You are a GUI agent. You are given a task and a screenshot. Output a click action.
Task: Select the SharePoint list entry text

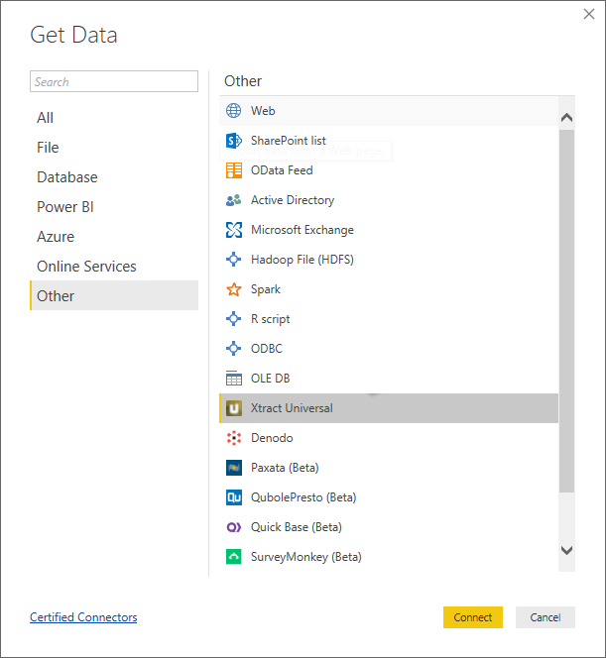tap(288, 141)
